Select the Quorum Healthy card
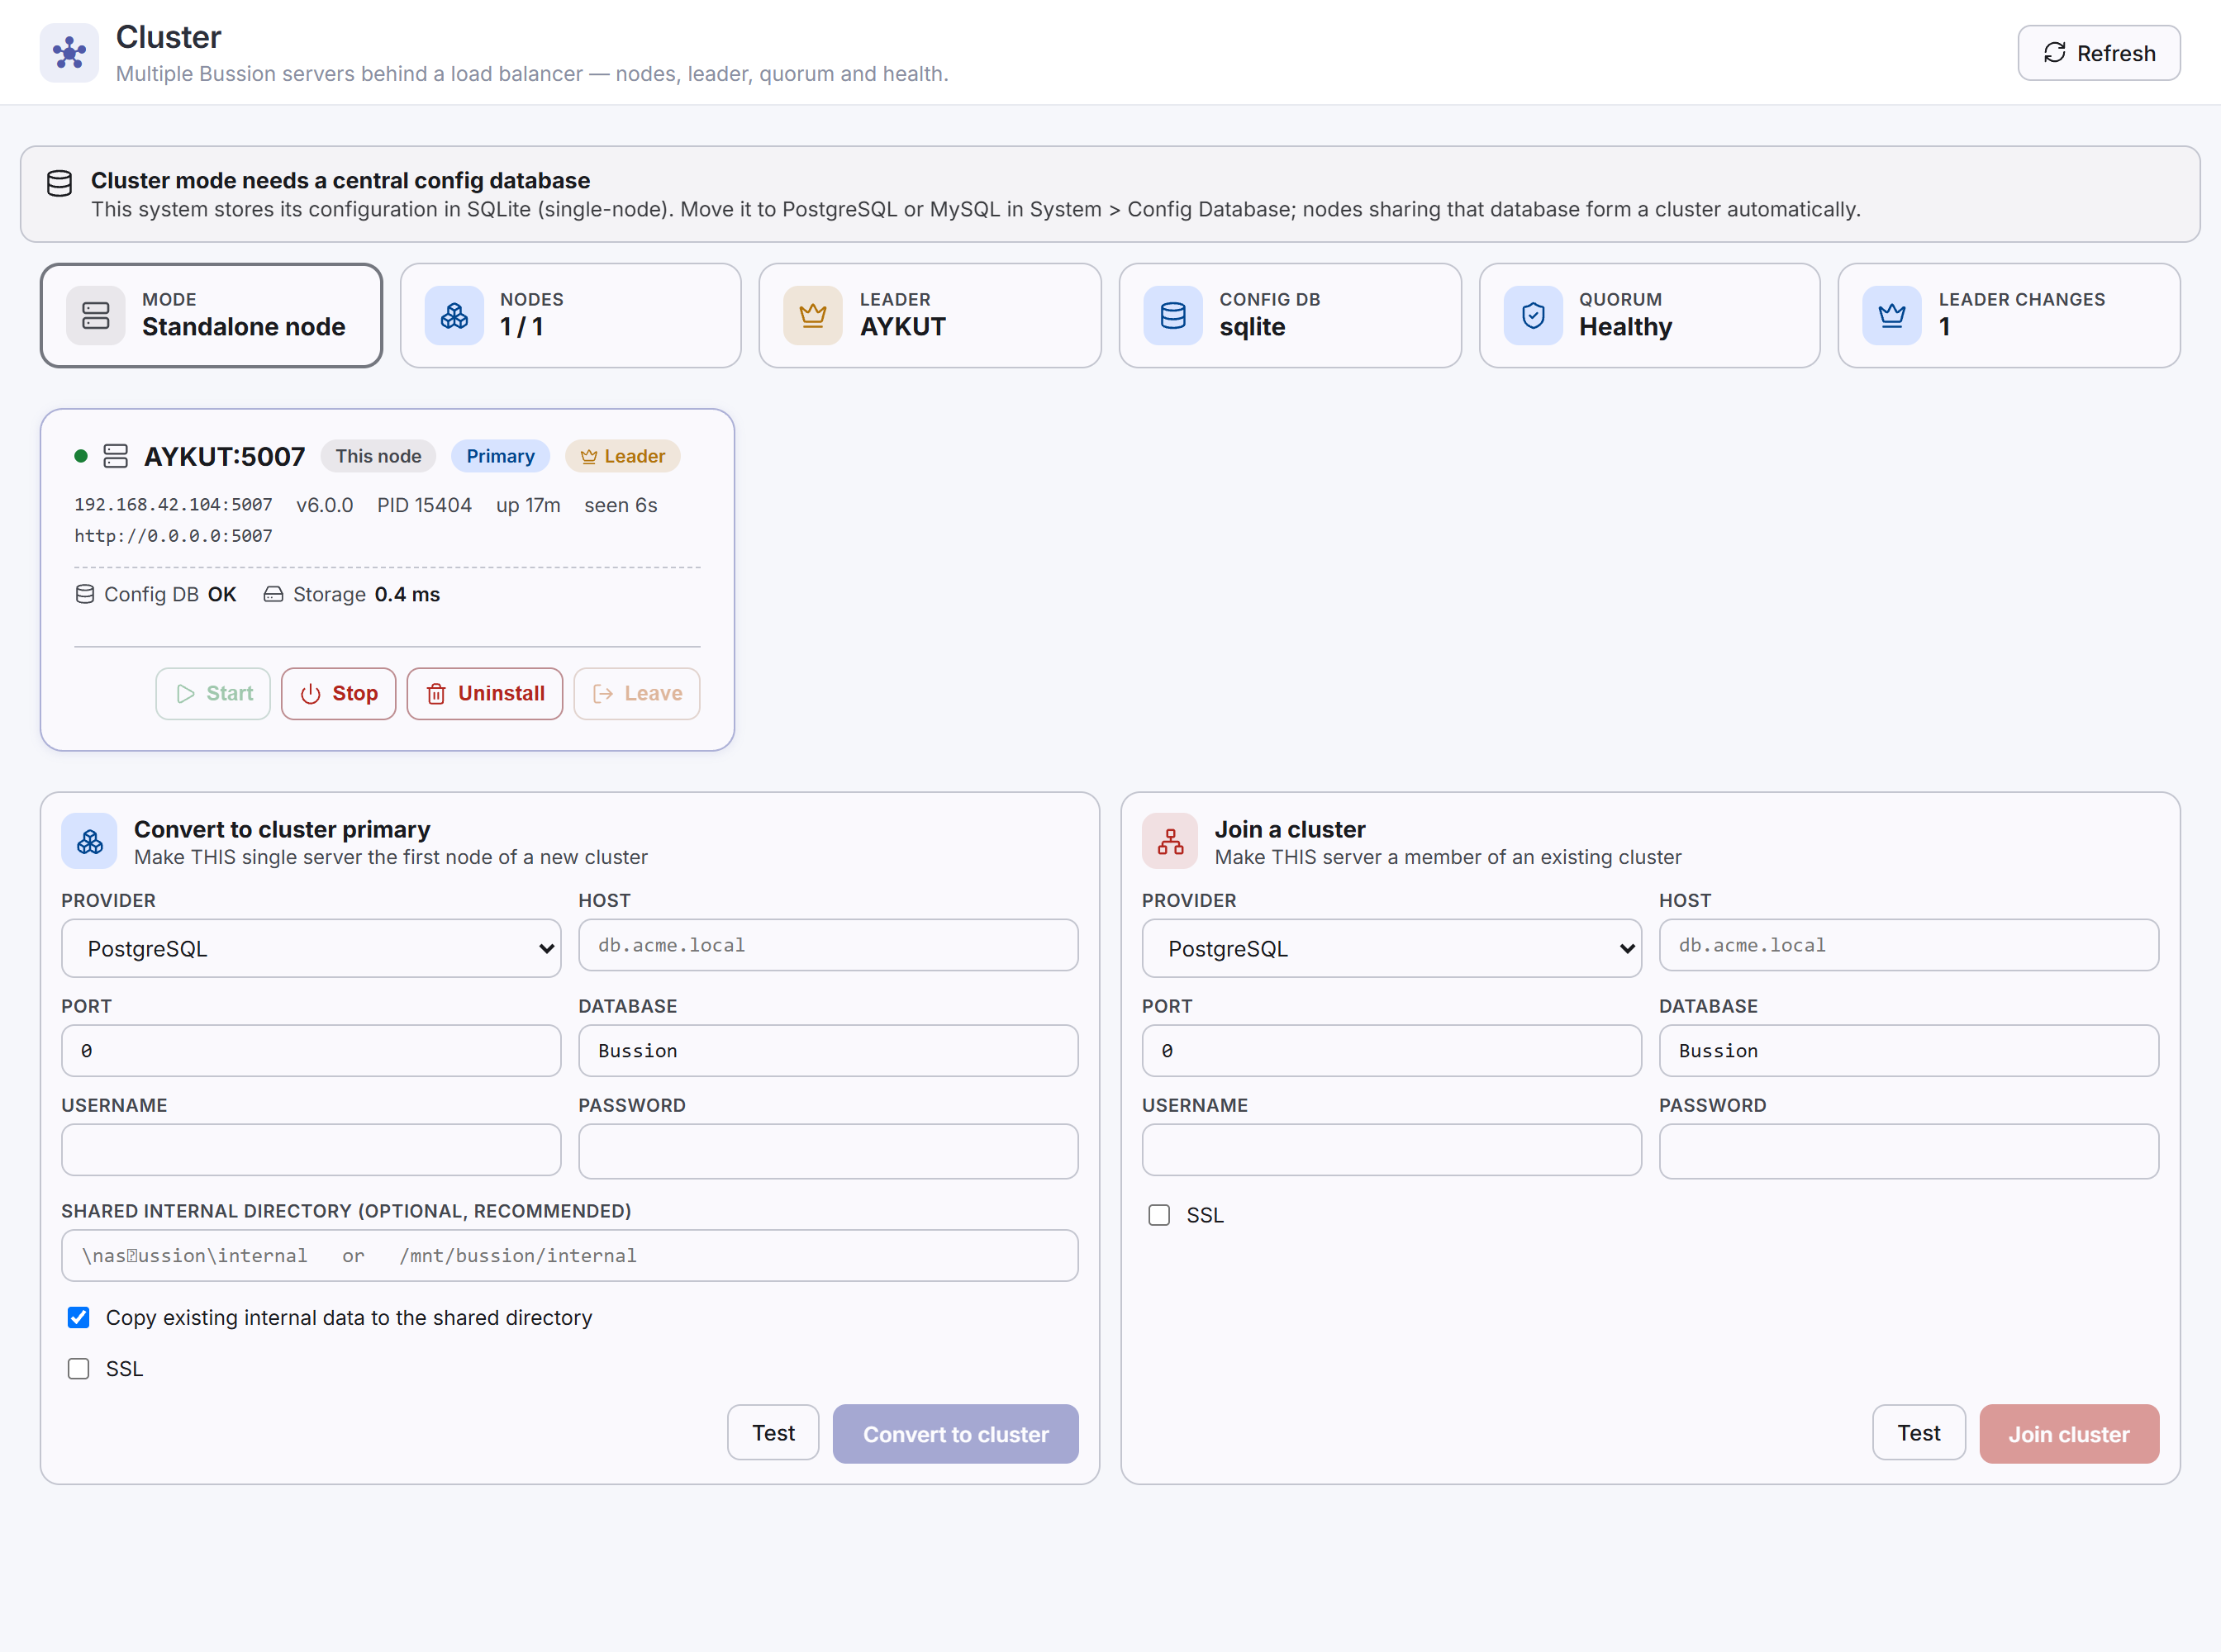 pos(1650,316)
